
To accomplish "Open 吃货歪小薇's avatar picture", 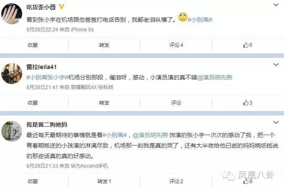I will click(12, 14).
